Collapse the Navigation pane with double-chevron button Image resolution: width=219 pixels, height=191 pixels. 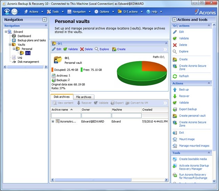(x=44, y=20)
